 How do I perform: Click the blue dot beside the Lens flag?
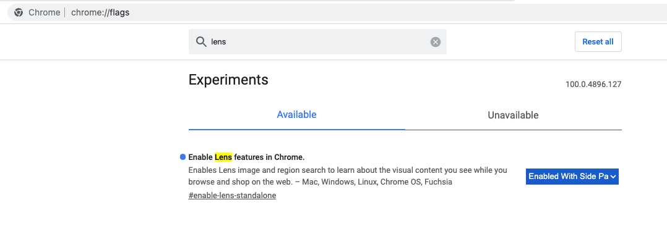(183, 157)
